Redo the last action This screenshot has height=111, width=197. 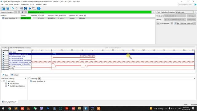pyautogui.click(x=16, y=8)
